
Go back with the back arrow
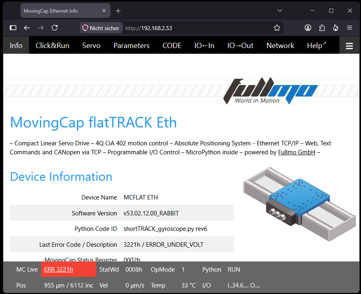click(x=27, y=28)
